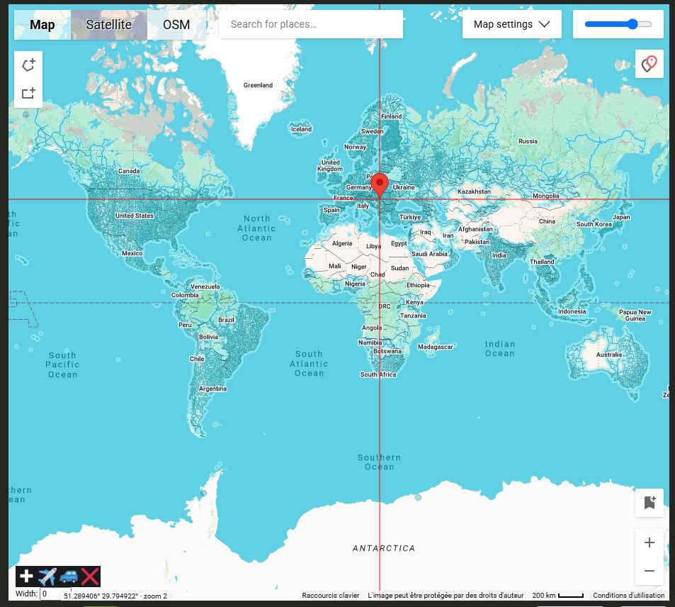The width and height of the screenshot is (675, 607).
Task: Select the add rectangle drawing tool
Action: coord(28,93)
